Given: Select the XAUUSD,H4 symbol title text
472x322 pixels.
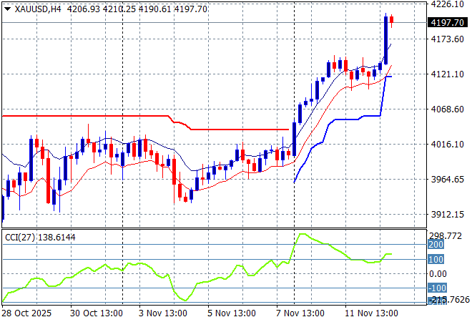Looking at the screenshot, I should point(38,9).
